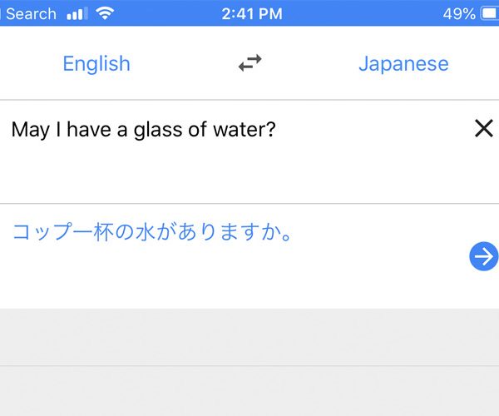Open the Japanese target language selector
The width and height of the screenshot is (499, 416).
tap(403, 64)
